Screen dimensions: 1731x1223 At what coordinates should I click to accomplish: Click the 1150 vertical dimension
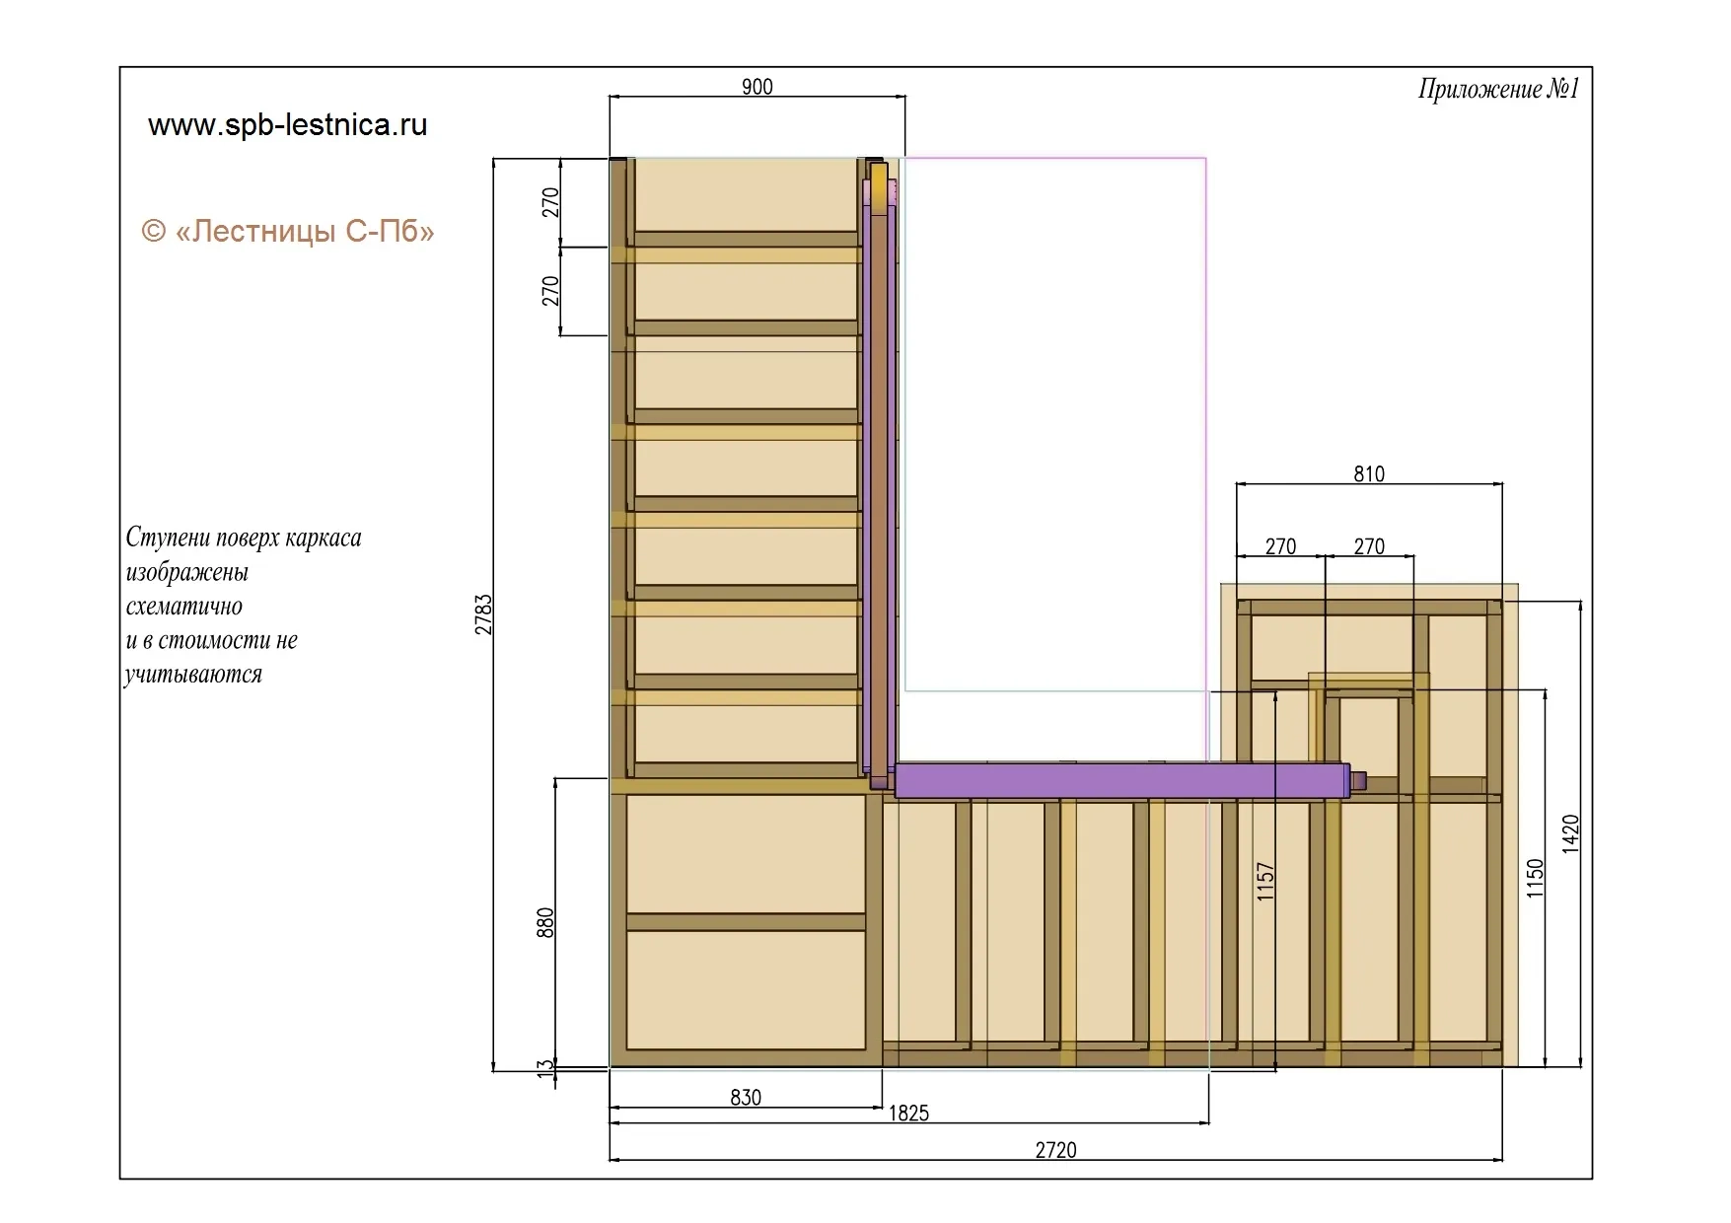pos(1535,878)
